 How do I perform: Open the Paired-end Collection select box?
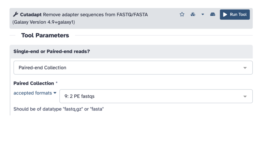[133, 68]
